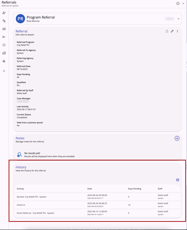Viewport: 187px width, 230px height.
Task: Click the date '2025-08-26 04:58:23'
Action: coord(97,203)
